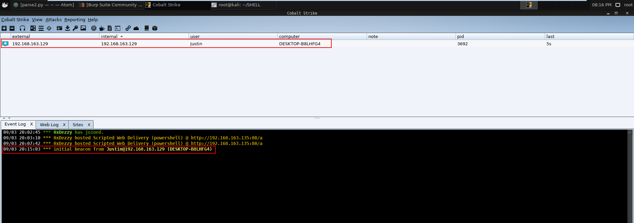This screenshot has width=634, height=223.
Task: Open the View menu
Action: (37, 19)
